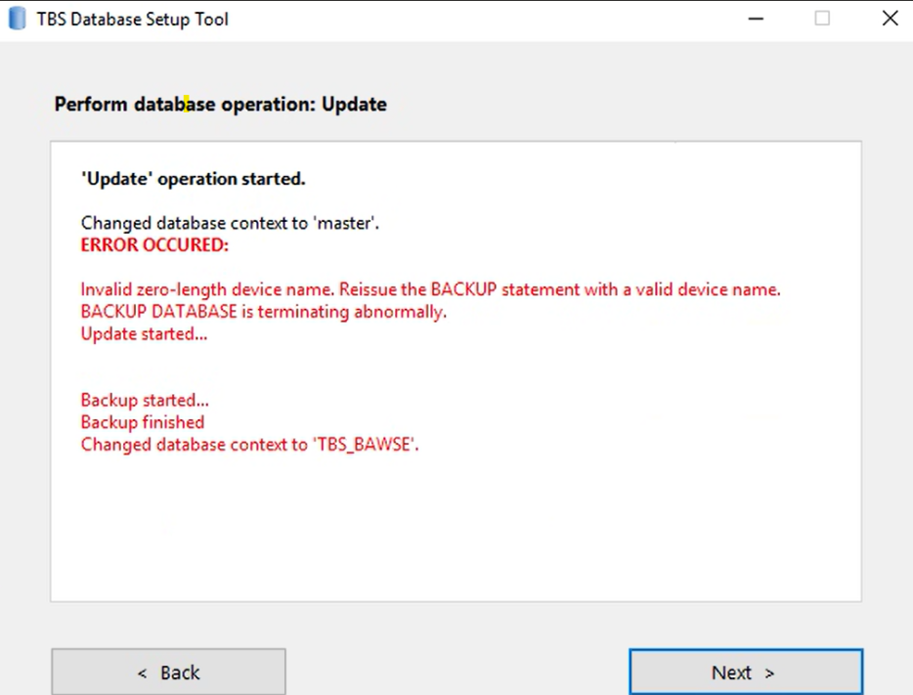This screenshot has height=695, width=913.
Task: Click the right chevron on the Next button
Action: (769, 673)
